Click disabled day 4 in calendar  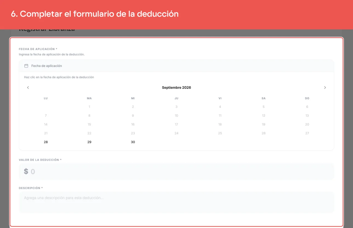tap(220, 107)
